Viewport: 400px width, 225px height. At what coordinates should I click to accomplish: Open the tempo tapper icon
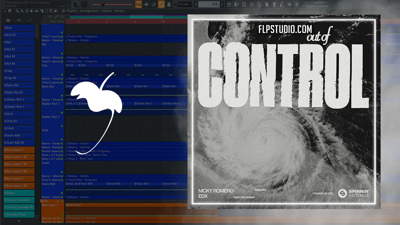tap(282, 4)
